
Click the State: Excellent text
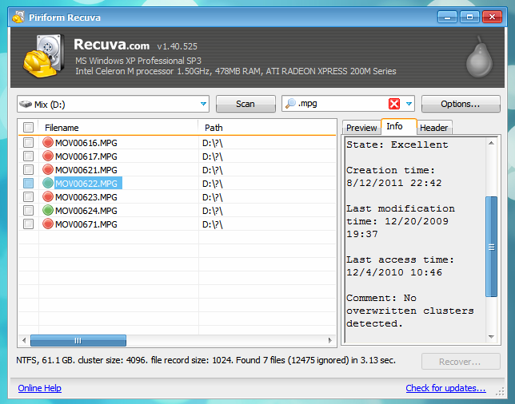point(397,145)
